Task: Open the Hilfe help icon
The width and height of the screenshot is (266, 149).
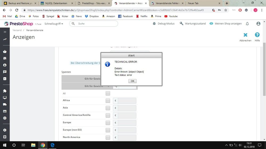Action: (257, 35)
